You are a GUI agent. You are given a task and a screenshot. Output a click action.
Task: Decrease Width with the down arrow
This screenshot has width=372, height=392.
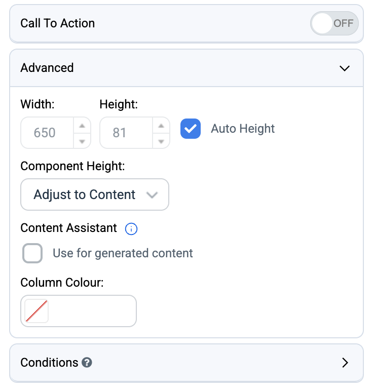[82, 141]
